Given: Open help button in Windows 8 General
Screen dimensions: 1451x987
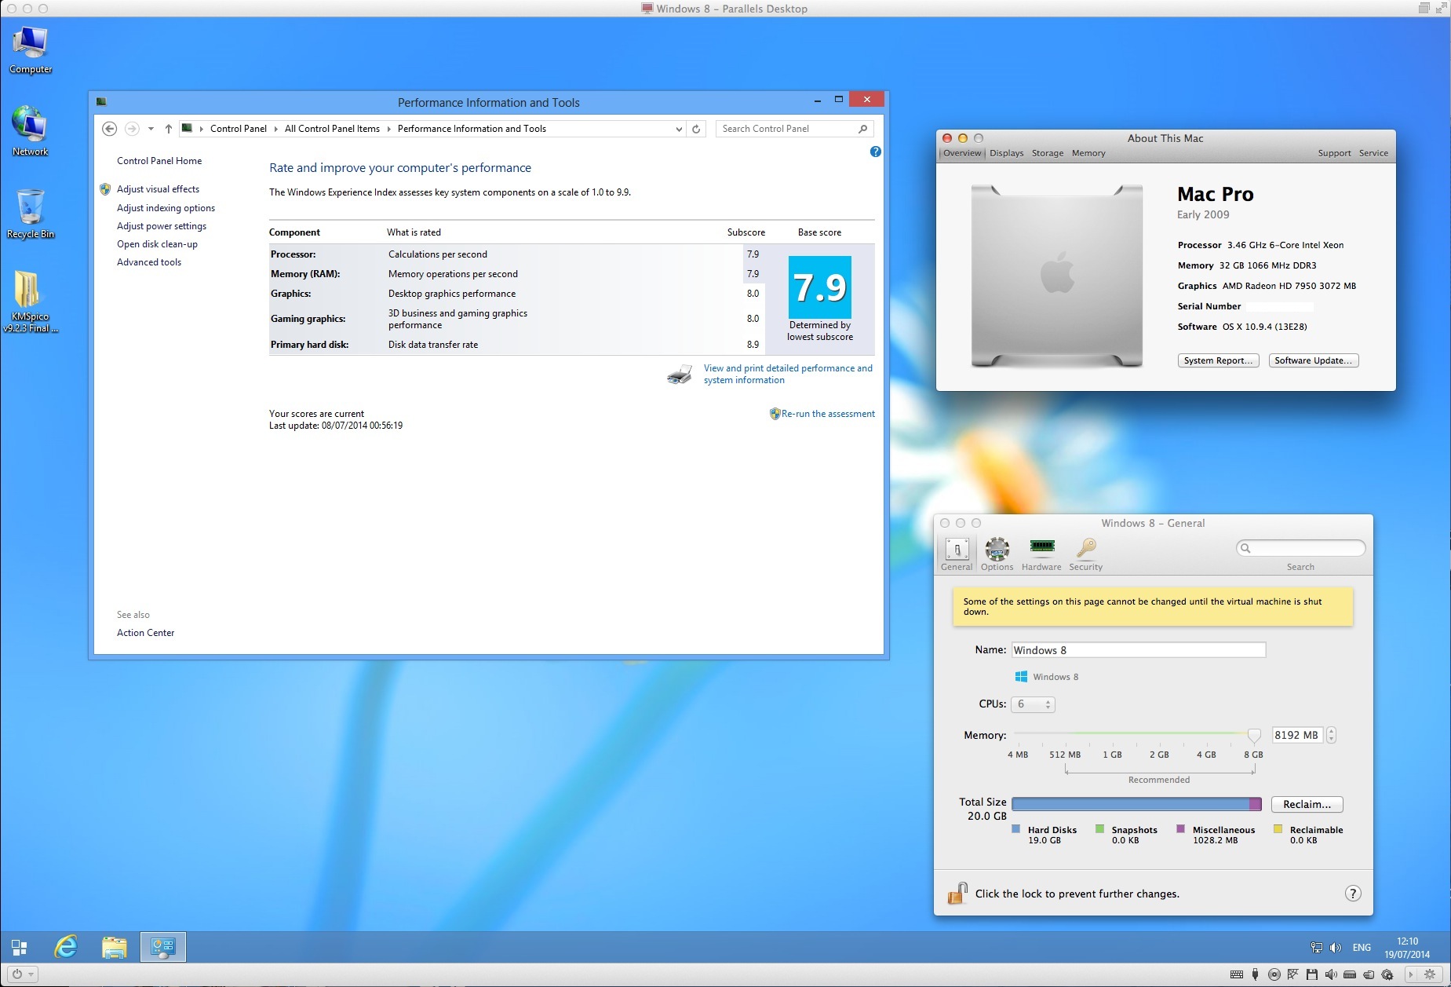Looking at the screenshot, I should (x=1353, y=893).
